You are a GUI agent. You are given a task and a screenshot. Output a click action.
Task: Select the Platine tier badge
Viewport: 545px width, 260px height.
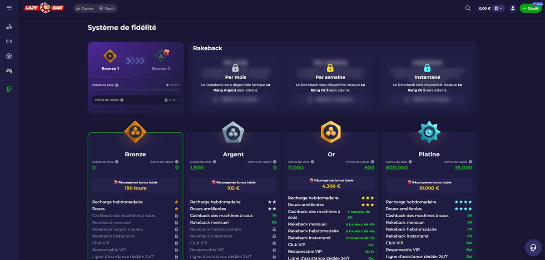429,132
